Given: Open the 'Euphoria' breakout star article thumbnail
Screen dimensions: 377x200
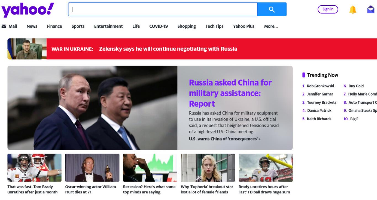Looking at the screenshot, I should 208,168.
